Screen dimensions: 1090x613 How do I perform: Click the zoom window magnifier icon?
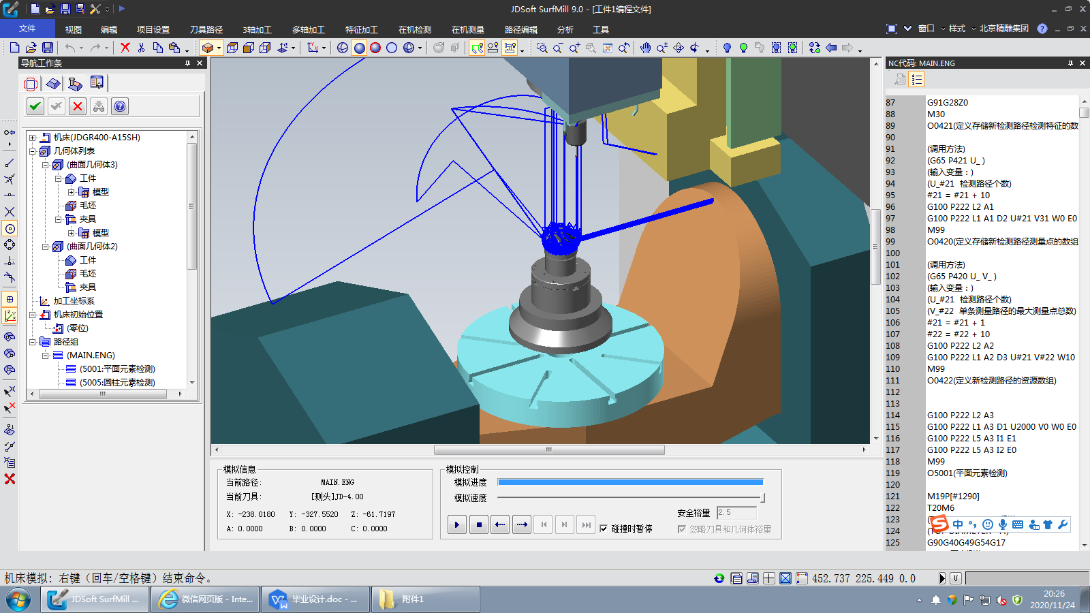[542, 48]
